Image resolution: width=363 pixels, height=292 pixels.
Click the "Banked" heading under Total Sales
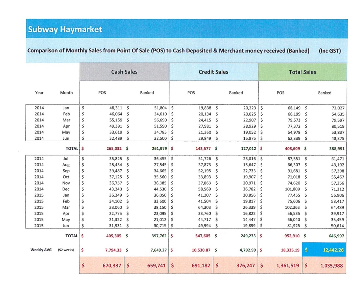(x=325, y=93)
